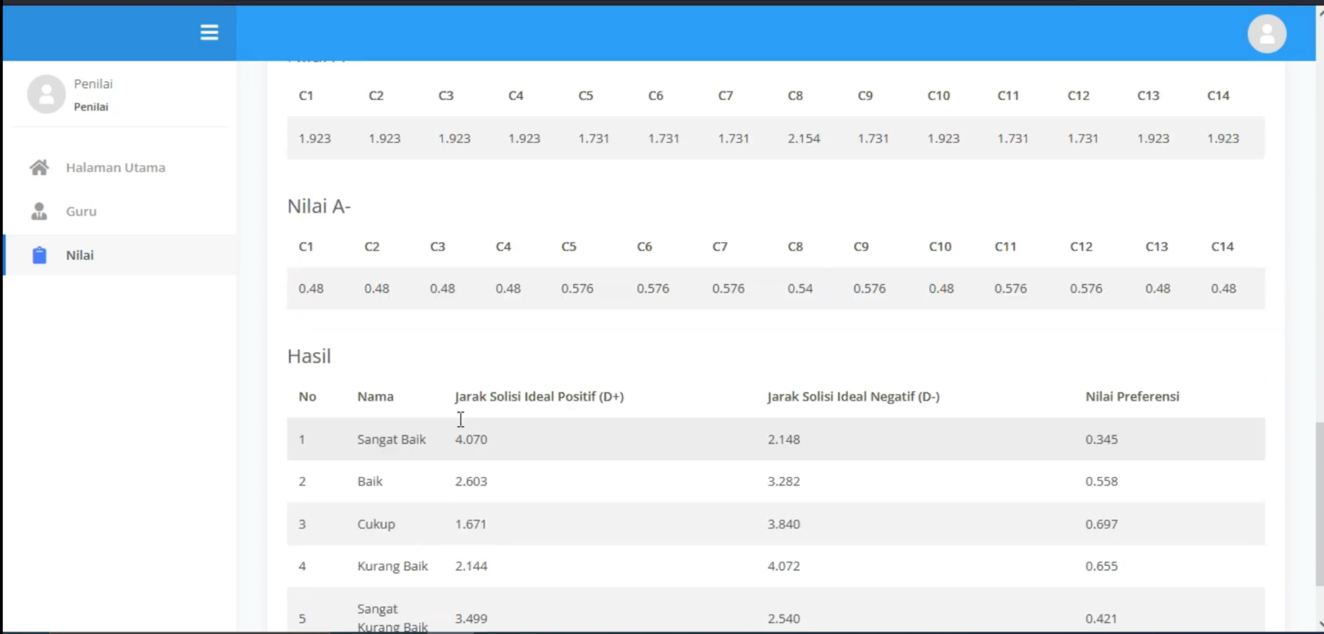Click the page vertical scrollbar thumb

(x=1319, y=504)
